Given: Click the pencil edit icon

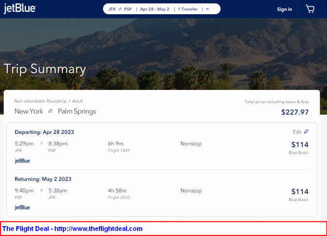Looking at the screenshot, I should 306,131.
